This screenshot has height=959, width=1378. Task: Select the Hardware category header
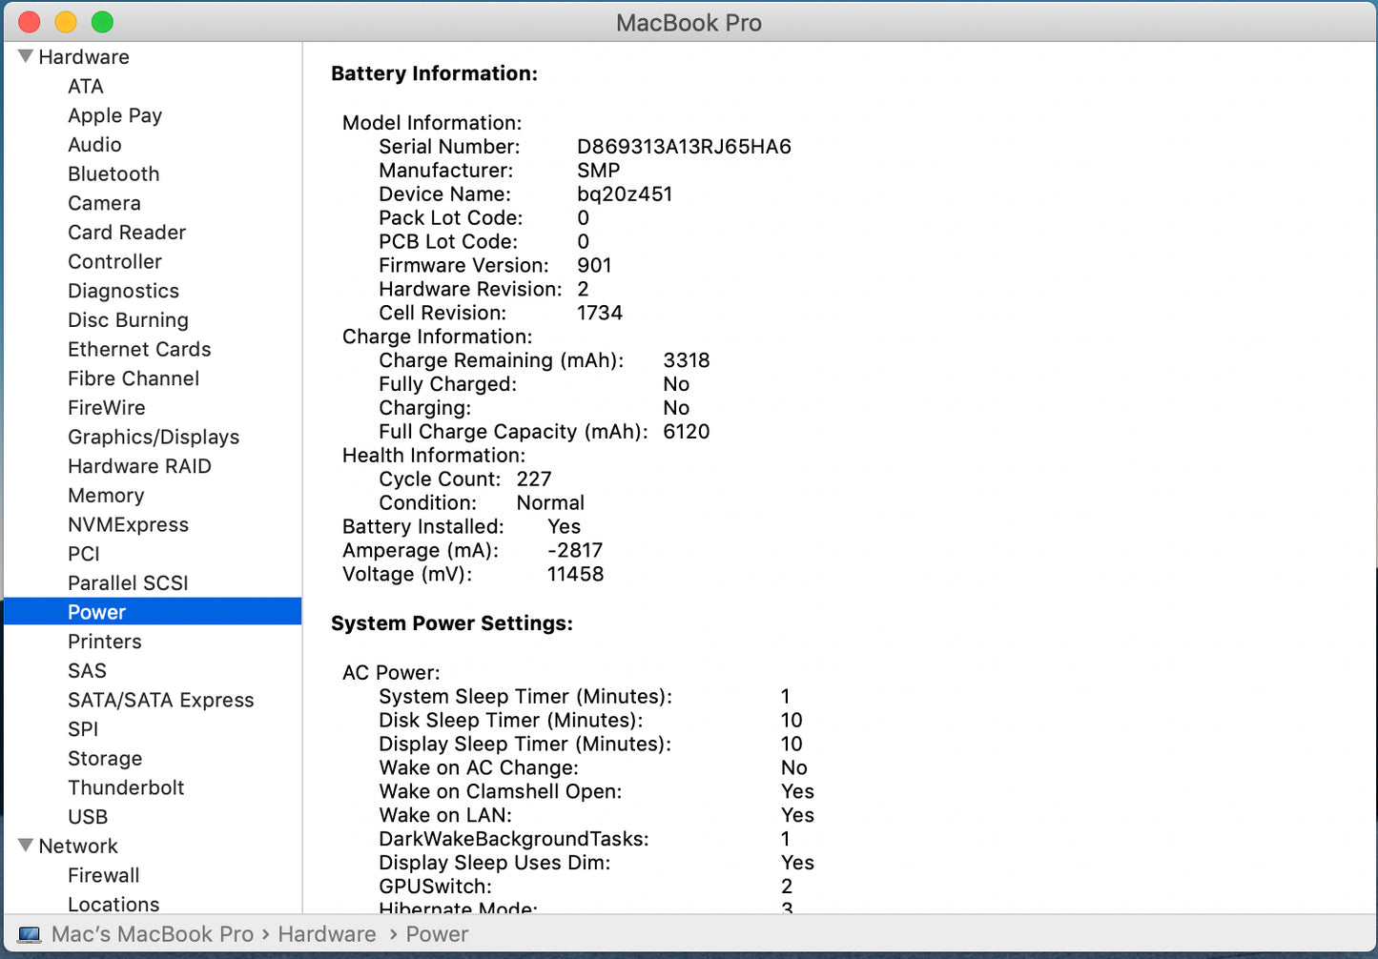(84, 57)
